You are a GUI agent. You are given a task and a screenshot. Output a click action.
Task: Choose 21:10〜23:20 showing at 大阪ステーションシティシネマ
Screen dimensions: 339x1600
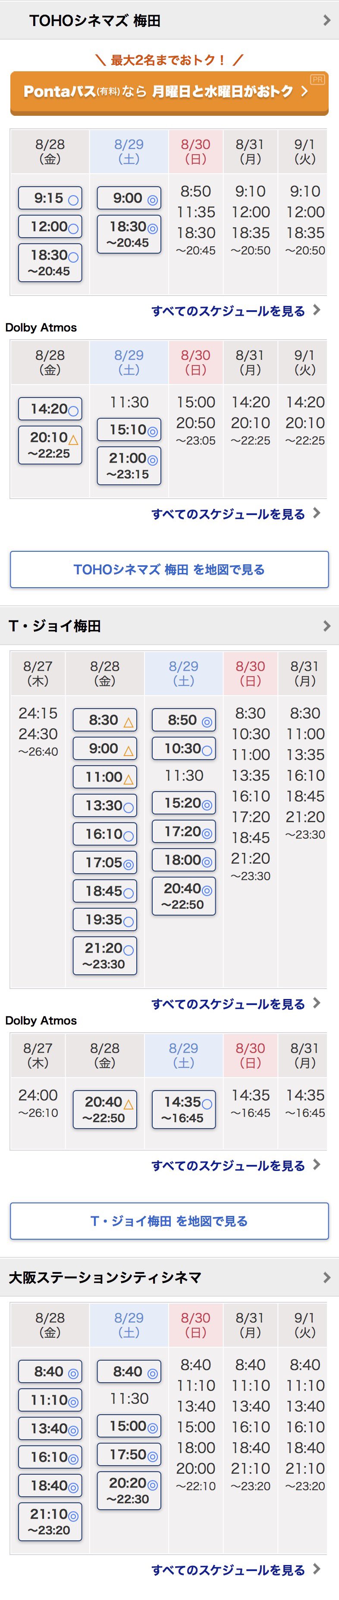coord(50,1522)
